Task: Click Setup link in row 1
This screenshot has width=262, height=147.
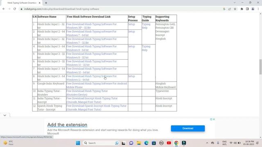Action: [131, 24]
